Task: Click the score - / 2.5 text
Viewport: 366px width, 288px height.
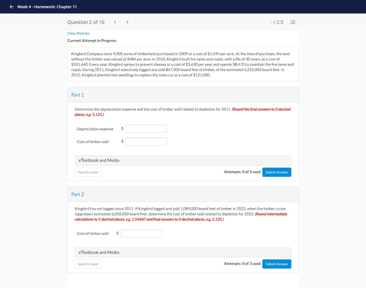Action: (277, 22)
